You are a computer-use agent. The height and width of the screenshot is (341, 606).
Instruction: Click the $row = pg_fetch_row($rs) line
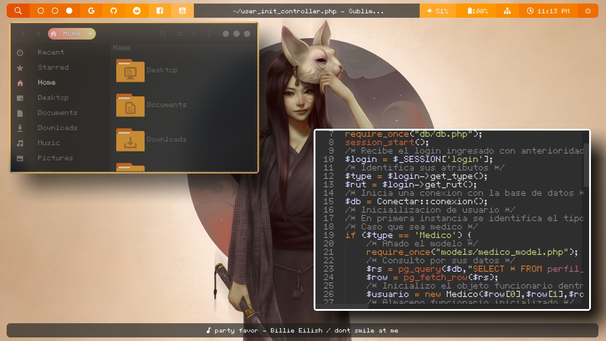(x=433, y=278)
